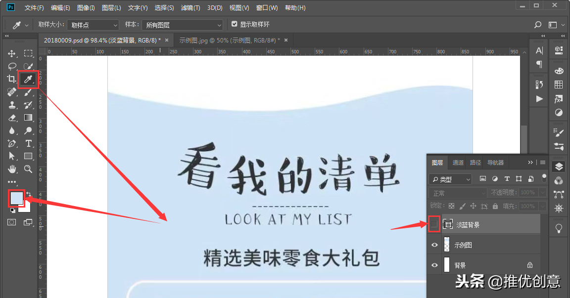Select the Rectangle shape tool
Screen dimensions: 570x298
pyautogui.click(x=28, y=156)
